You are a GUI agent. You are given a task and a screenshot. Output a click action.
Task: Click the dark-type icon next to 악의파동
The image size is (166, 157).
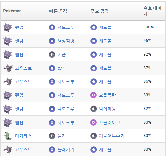pyautogui.click(x=93, y=109)
